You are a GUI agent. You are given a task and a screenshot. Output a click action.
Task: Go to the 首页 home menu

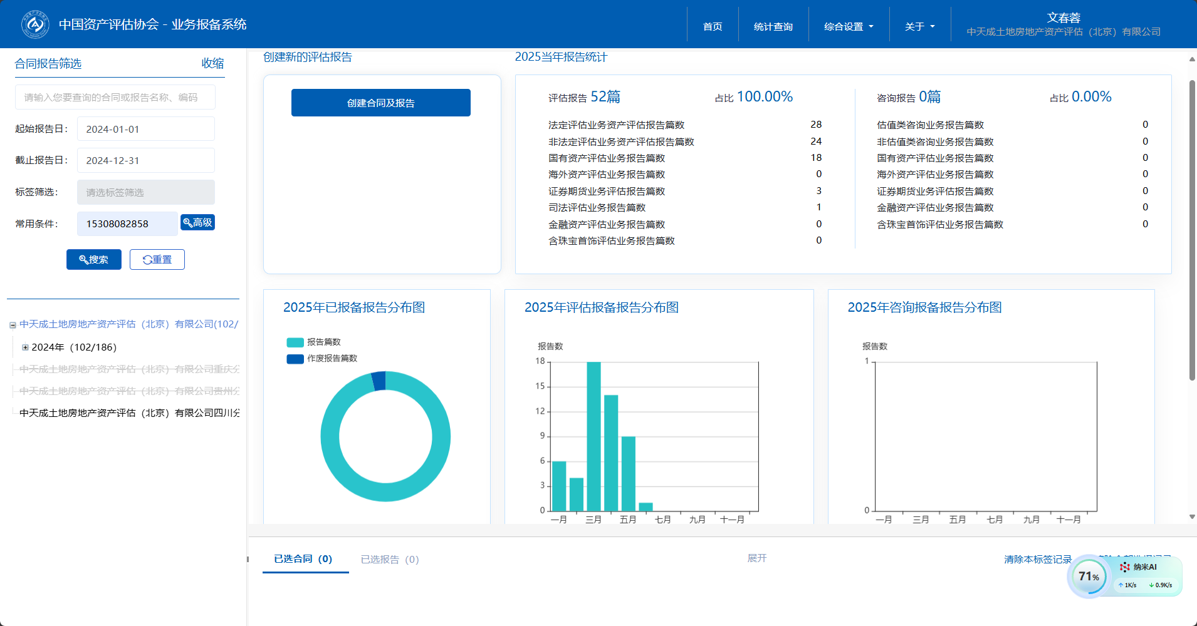tap(713, 27)
